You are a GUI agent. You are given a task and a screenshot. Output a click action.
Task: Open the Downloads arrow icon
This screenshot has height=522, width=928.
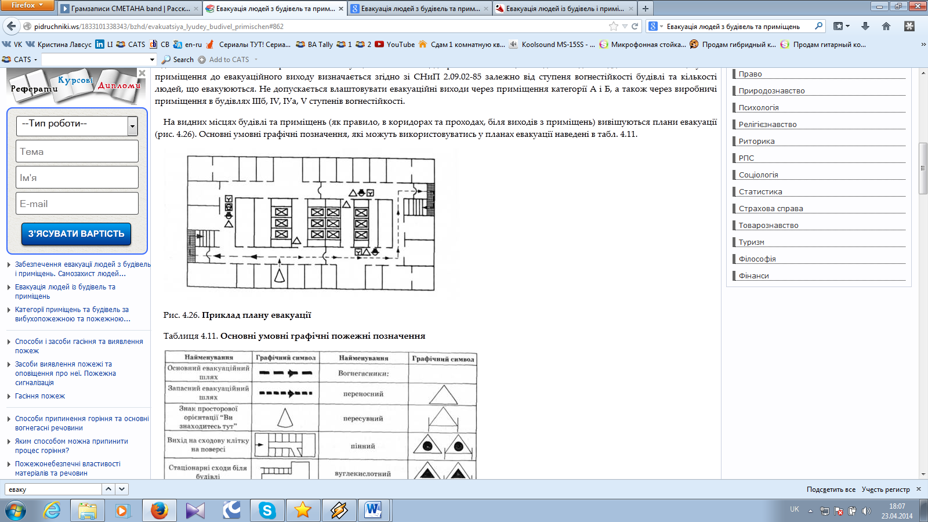865,26
